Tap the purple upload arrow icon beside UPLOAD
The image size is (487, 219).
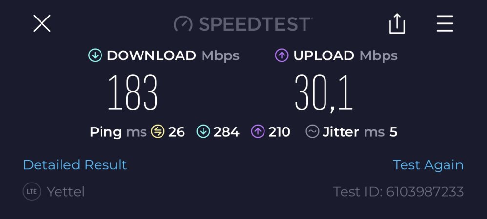[x=282, y=55]
